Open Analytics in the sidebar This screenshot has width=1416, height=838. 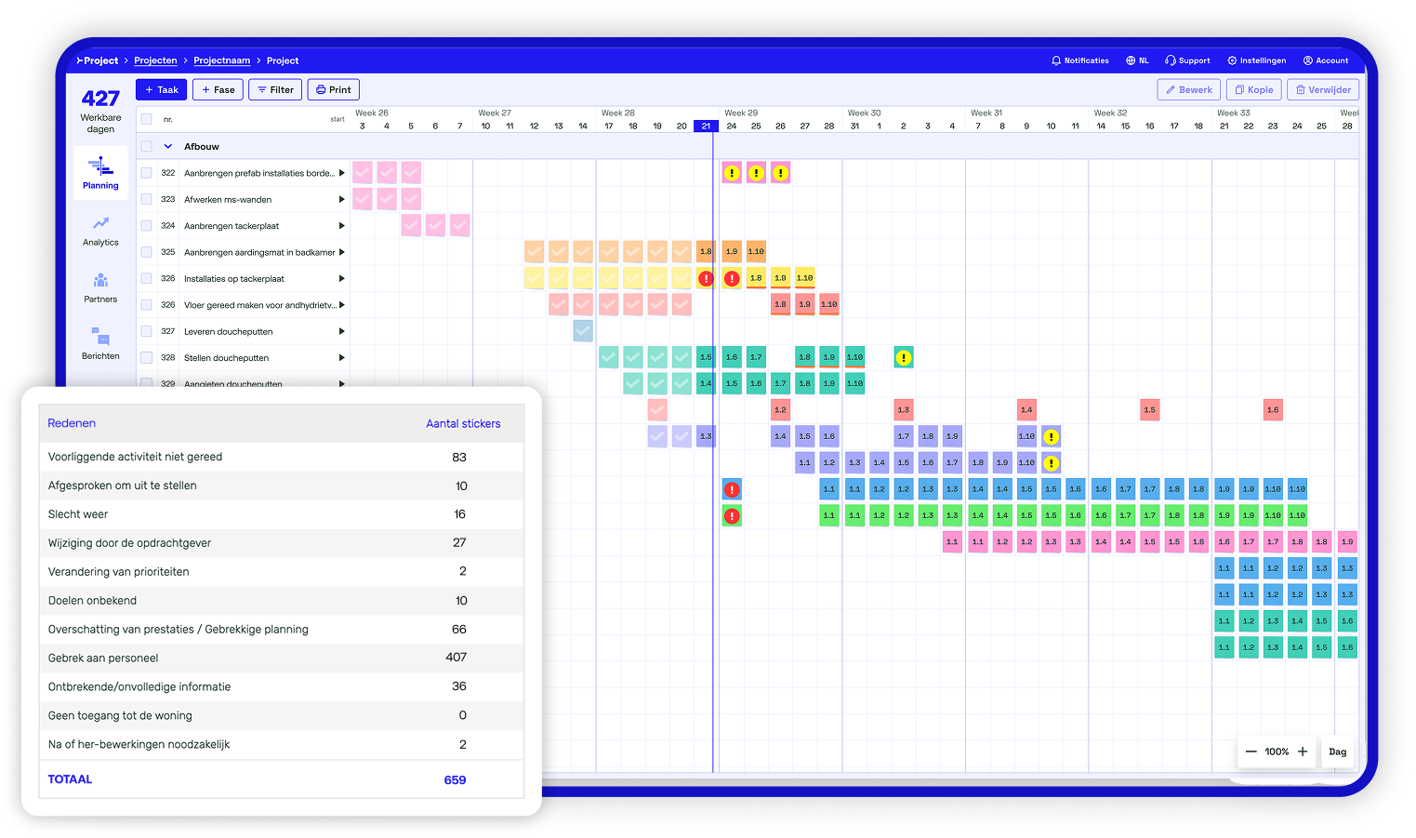click(x=100, y=232)
